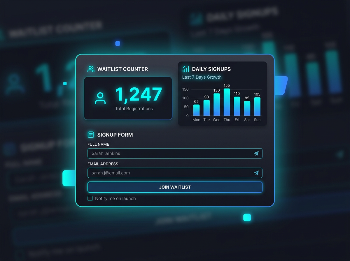Enable the Notify me on launch checkbox
The width and height of the screenshot is (350, 261).
[x=90, y=198]
